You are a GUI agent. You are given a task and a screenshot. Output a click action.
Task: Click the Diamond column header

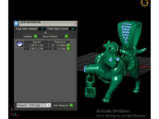(x=60, y=42)
